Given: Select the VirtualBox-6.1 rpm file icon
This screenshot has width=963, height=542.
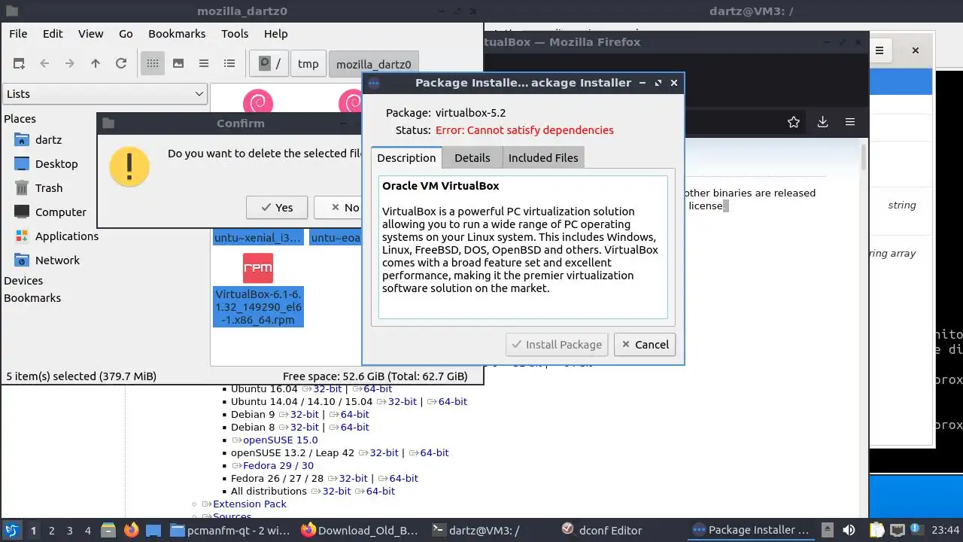Looking at the screenshot, I should [258, 268].
